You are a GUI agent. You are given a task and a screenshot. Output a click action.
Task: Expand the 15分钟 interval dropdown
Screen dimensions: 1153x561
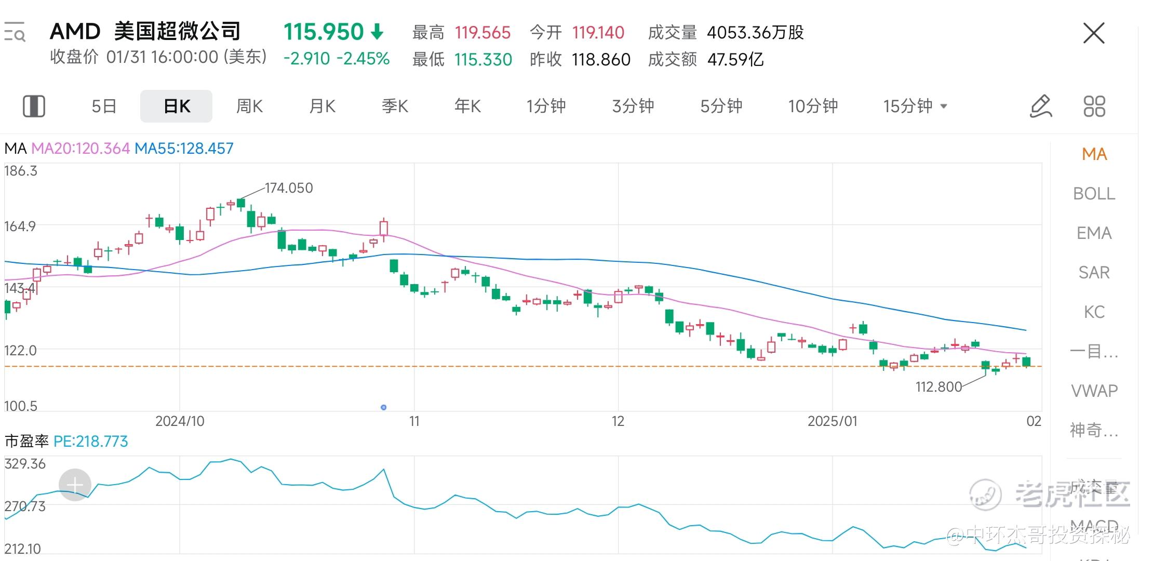(x=915, y=106)
